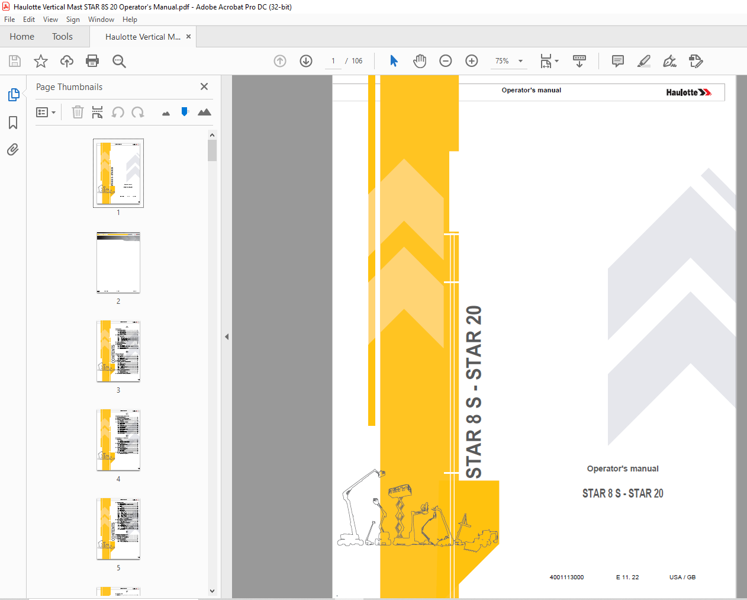Zoom in with the plus button
The height and width of the screenshot is (600, 747).
coord(472,61)
